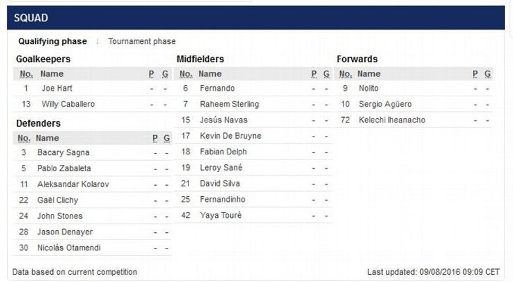Image resolution: width=513 pixels, height=282 pixels.
Task: Click Nicolás Otamendi in the squad
Action: tap(69, 247)
